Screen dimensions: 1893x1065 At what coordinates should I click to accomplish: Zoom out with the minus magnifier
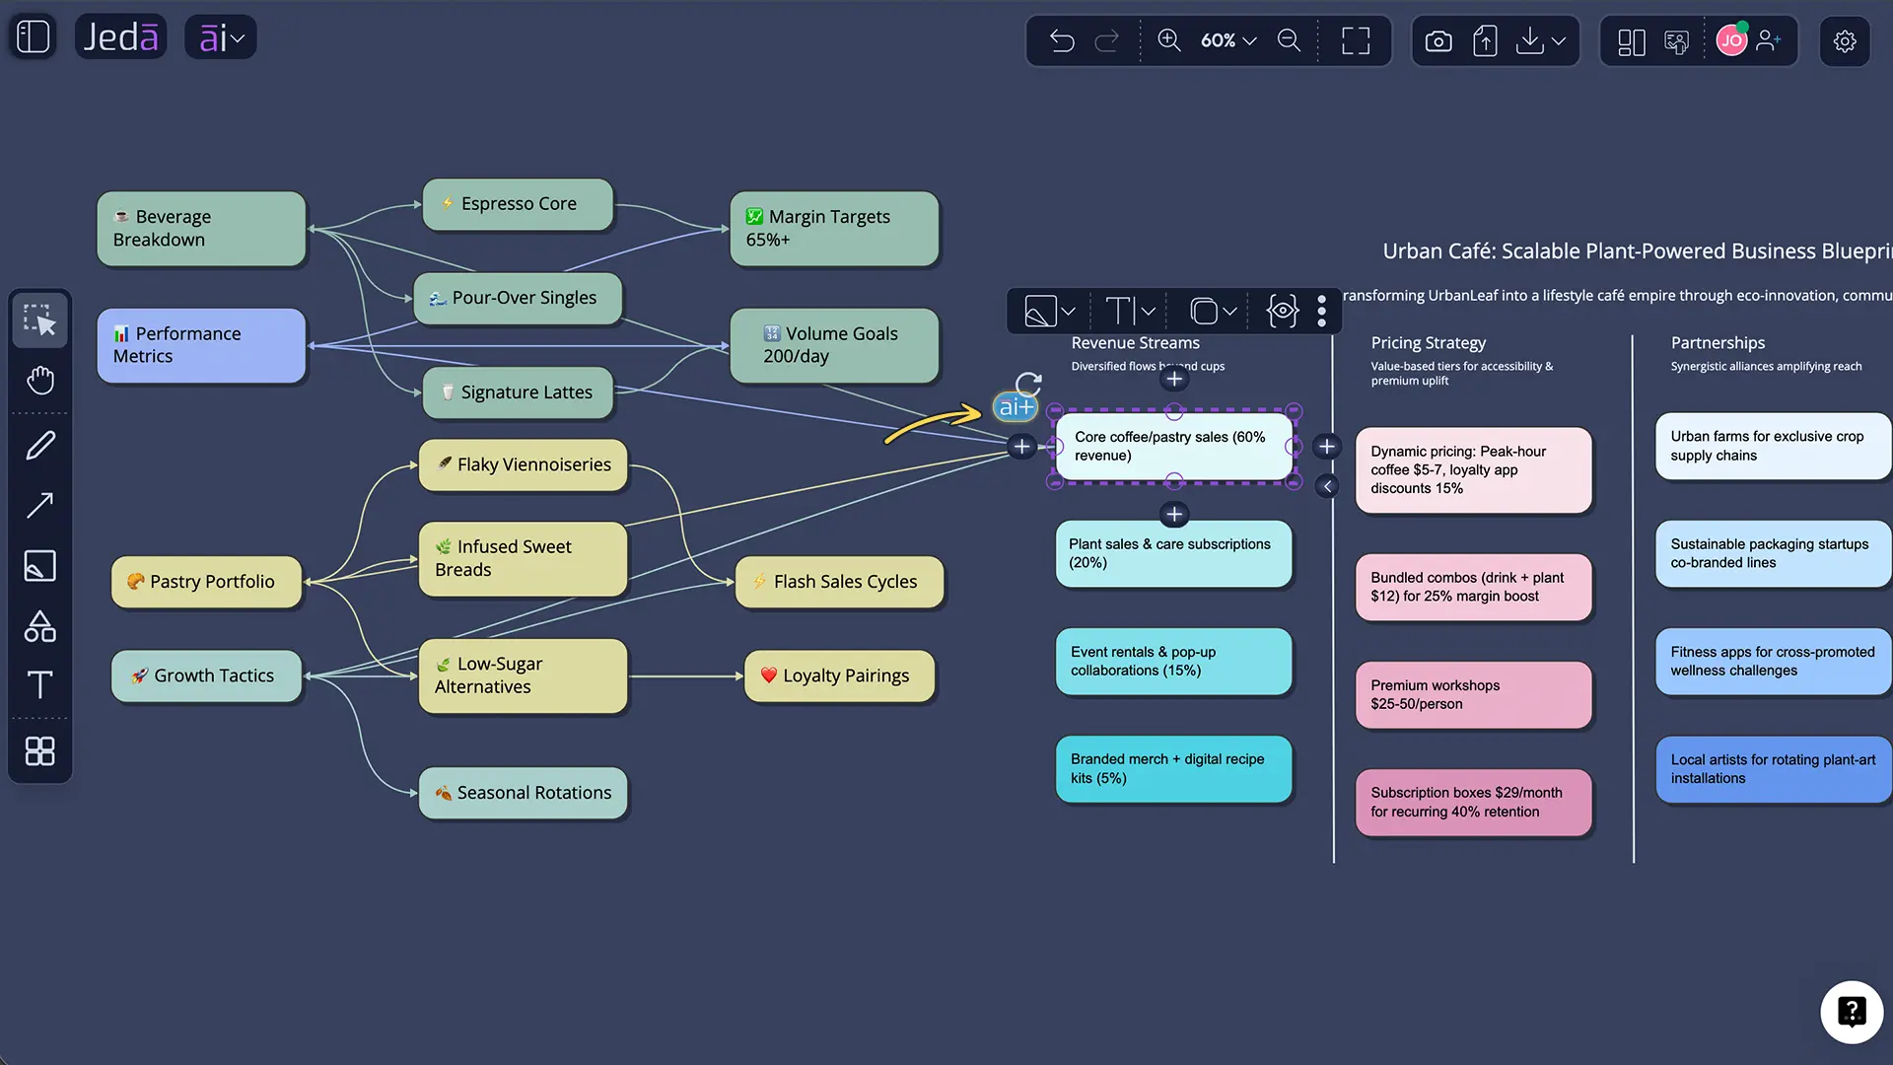(1289, 40)
